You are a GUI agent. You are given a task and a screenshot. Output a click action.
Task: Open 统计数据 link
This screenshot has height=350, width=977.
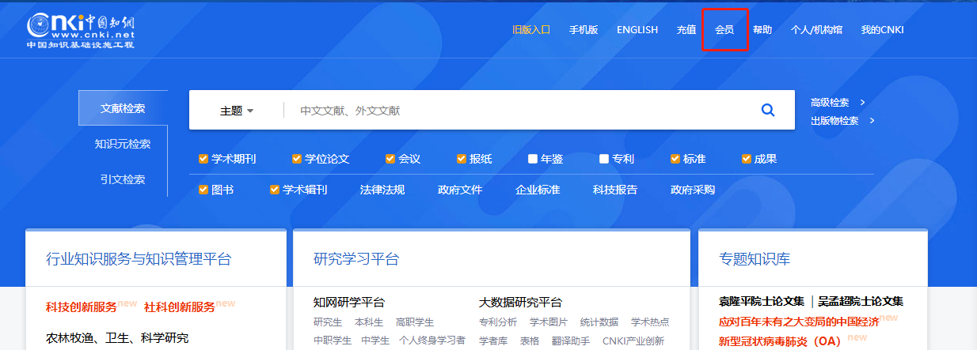coord(599,322)
